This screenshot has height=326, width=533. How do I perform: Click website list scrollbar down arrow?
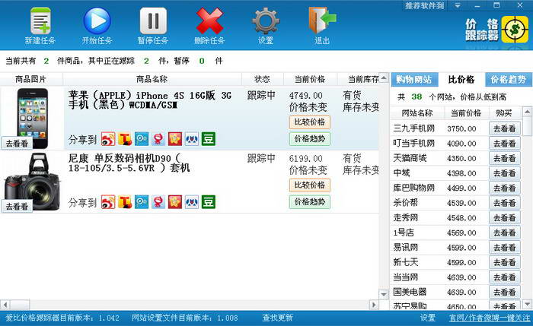[528, 304]
